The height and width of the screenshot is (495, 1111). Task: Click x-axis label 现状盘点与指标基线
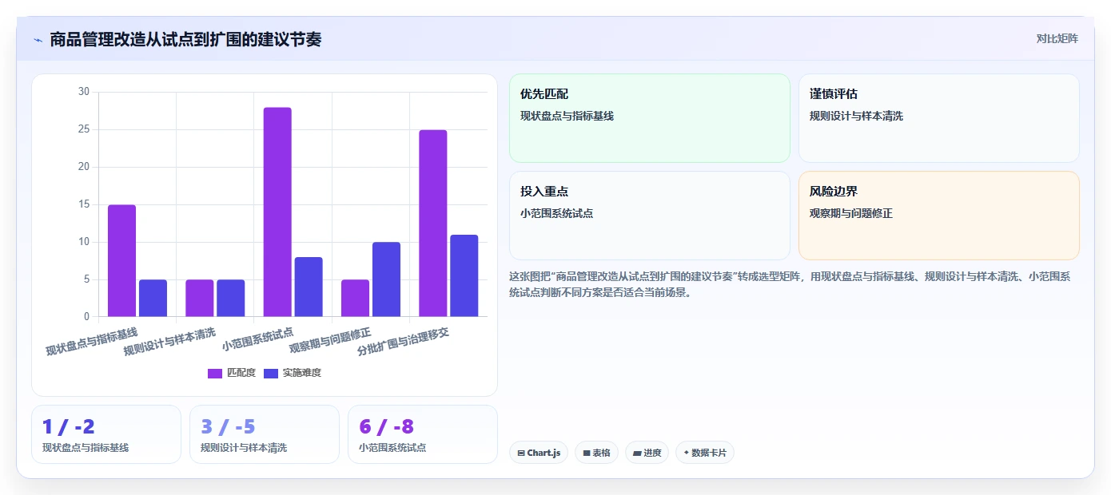point(92,342)
